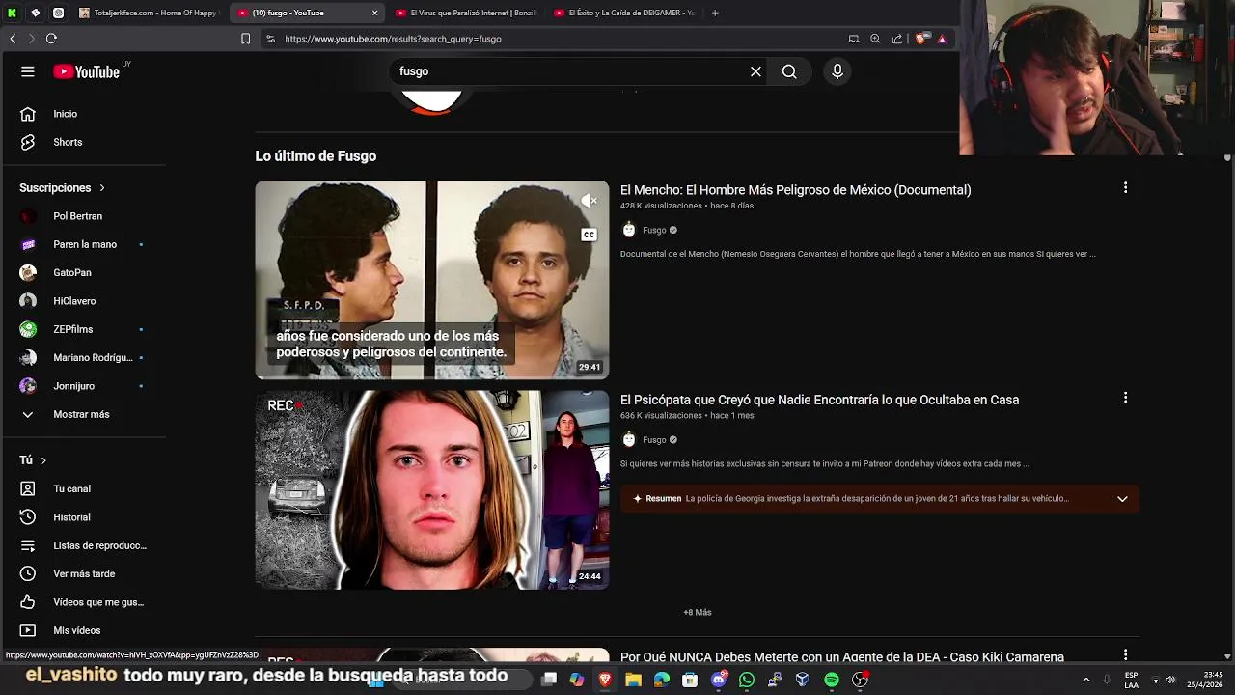Open El Mencho documentary video title
Image resolution: width=1235 pixels, height=695 pixels.
click(795, 190)
